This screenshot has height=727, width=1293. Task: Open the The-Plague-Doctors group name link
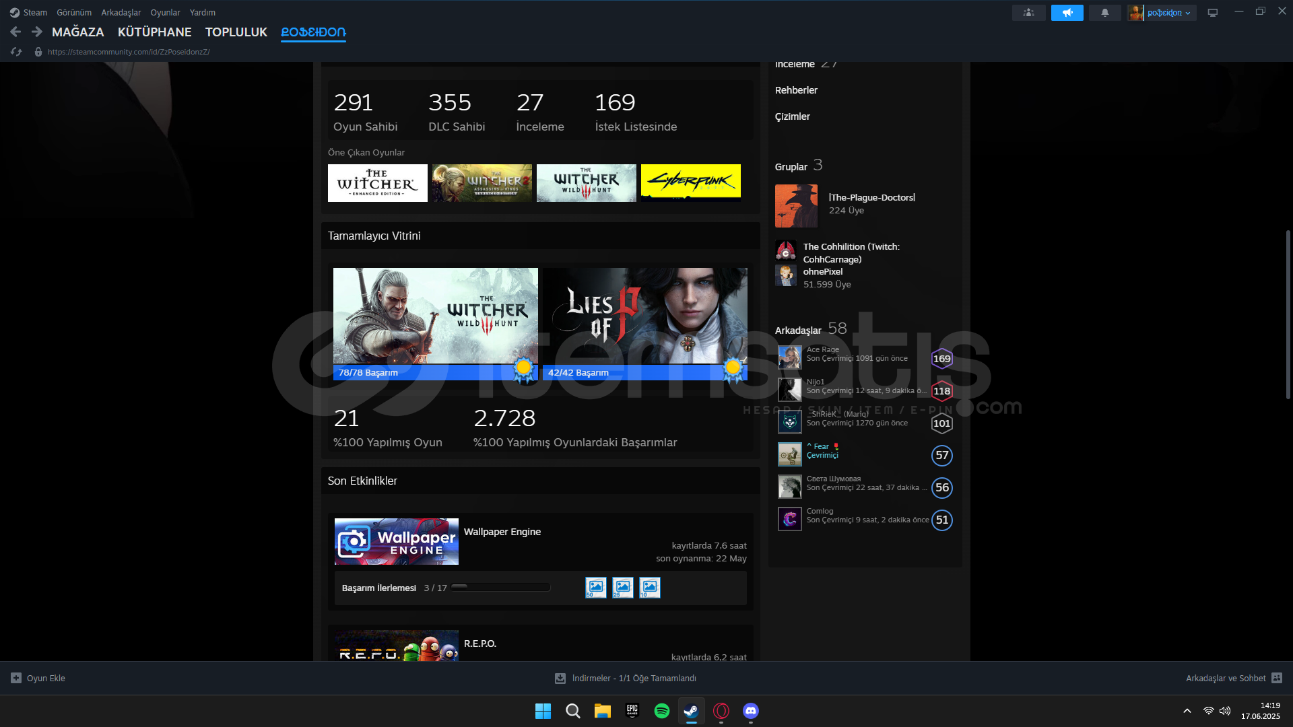(872, 197)
